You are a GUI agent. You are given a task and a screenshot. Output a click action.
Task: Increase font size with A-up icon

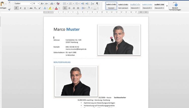pyautogui.click(x=42, y=4)
